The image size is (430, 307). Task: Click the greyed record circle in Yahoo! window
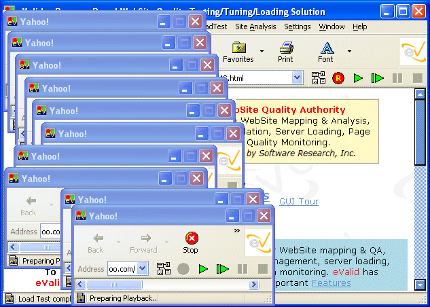[183, 269]
